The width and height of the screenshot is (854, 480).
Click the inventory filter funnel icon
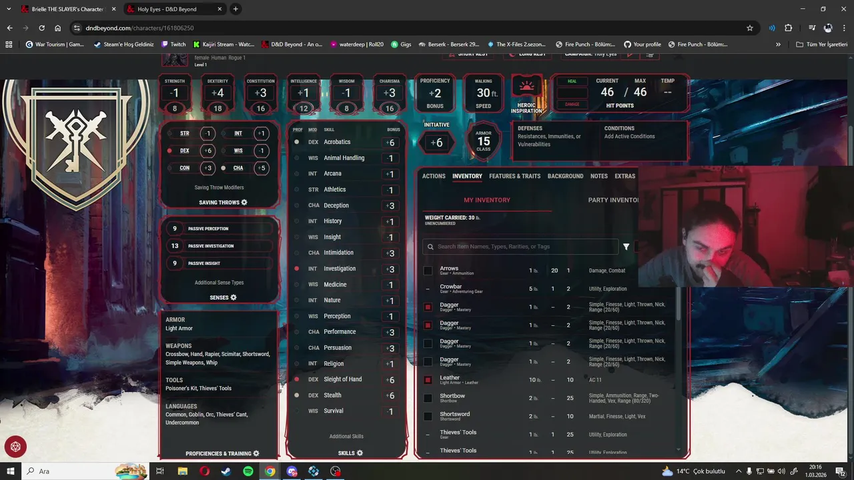(x=626, y=247)
